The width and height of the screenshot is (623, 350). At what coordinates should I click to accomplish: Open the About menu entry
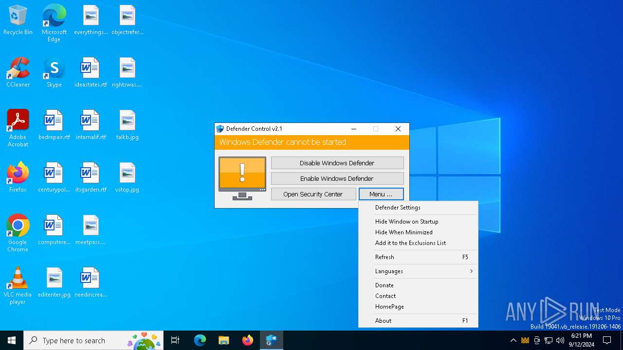419,321
